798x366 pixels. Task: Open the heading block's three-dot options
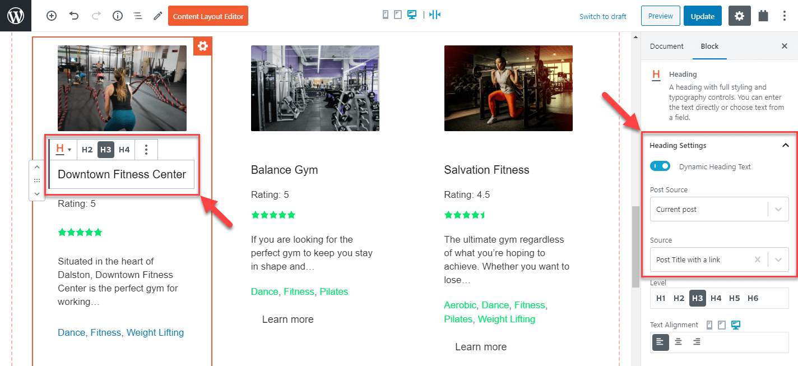click(x=146, y=150)
